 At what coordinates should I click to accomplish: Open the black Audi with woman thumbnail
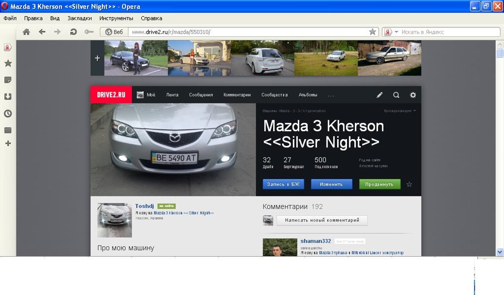[x=136, y=58]
